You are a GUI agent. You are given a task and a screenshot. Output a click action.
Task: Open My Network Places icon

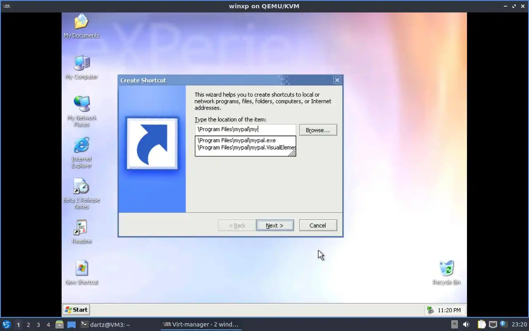point(81,111)
